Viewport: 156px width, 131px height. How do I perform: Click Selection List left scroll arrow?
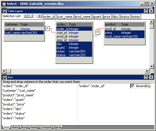[26, 16]
